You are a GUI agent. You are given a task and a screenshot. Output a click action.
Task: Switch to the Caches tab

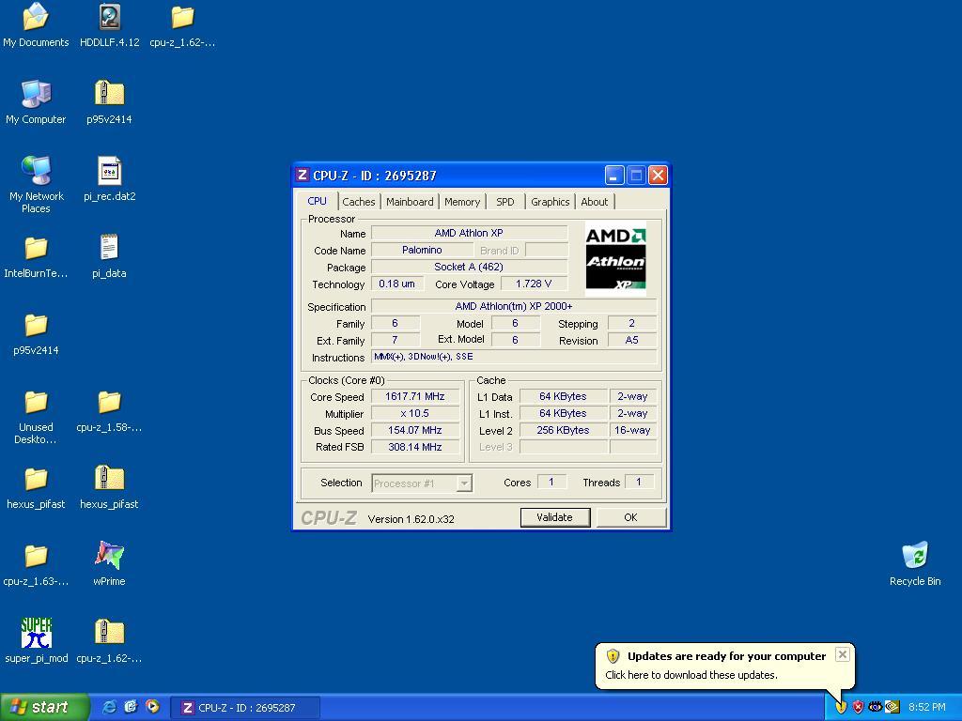[x=358, y=202]
